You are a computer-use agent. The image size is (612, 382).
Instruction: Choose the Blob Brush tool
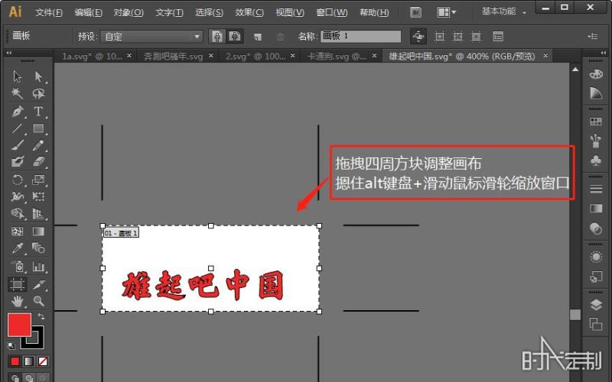point(17,161)
